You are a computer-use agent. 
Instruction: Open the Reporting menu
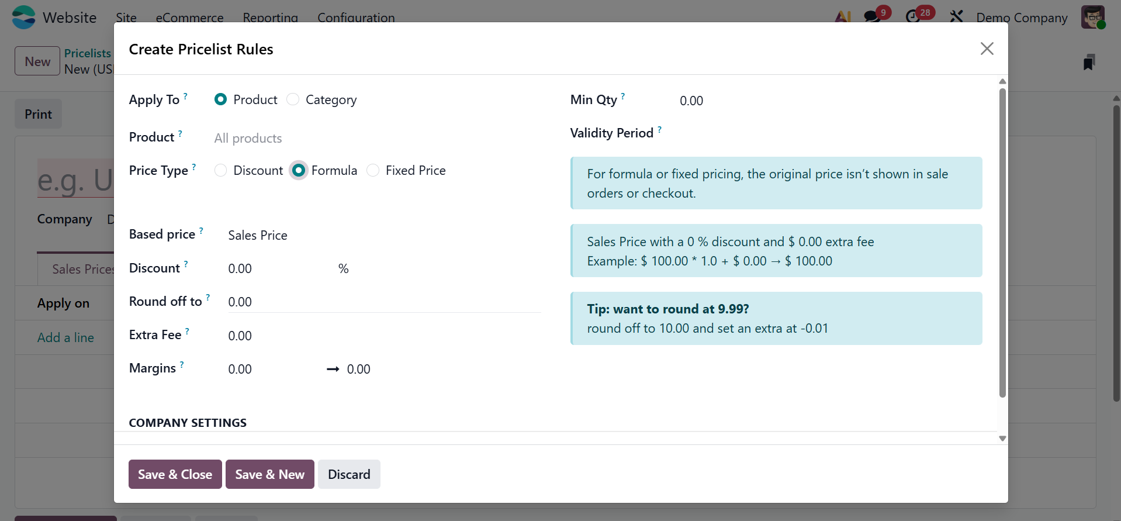[270, 18]
